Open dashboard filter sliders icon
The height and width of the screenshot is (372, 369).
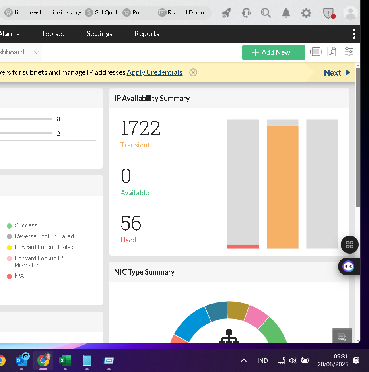click(349, 52)
